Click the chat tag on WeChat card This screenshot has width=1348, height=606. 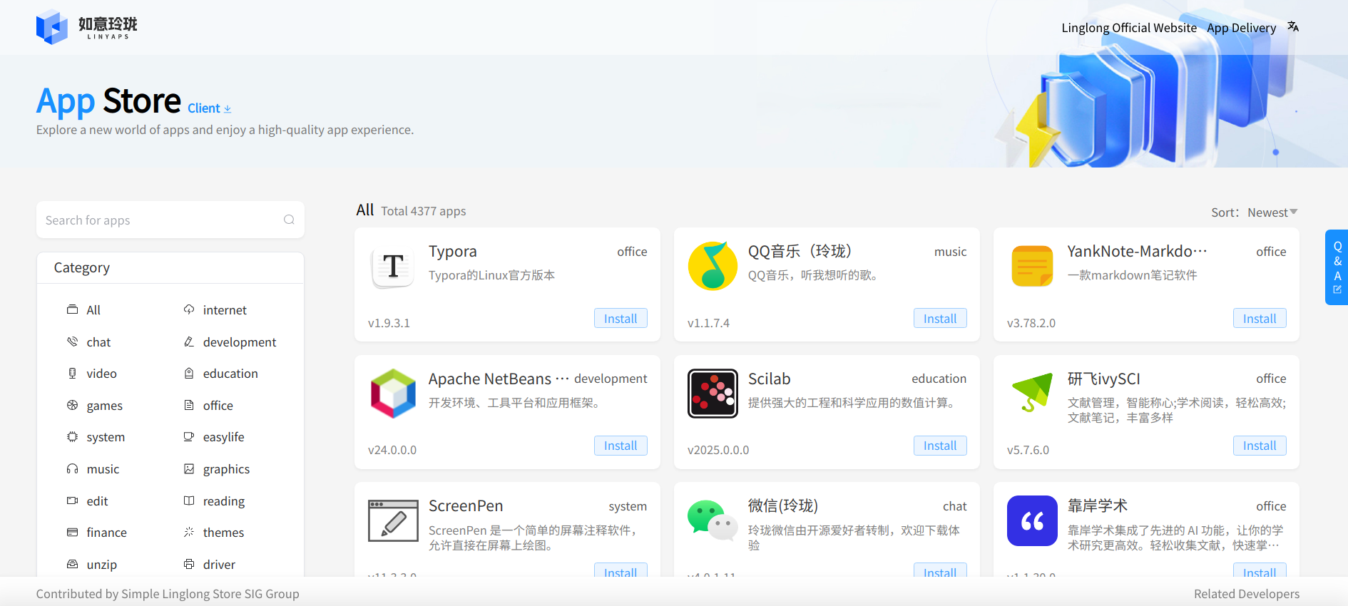click(954, 506)
